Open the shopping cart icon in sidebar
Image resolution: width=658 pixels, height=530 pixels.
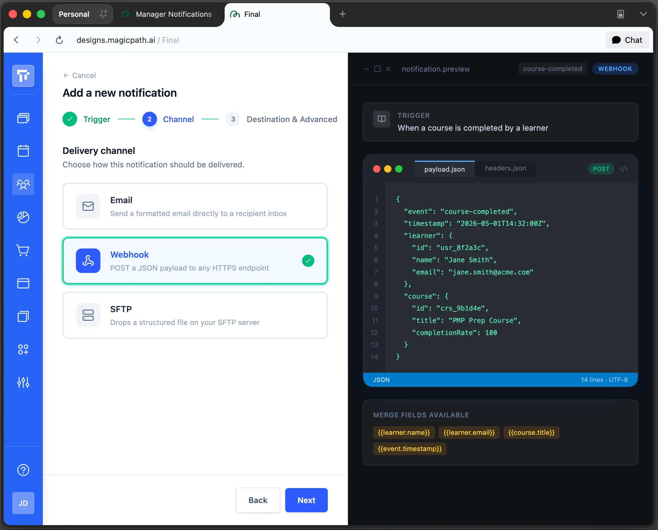[23, 250]
